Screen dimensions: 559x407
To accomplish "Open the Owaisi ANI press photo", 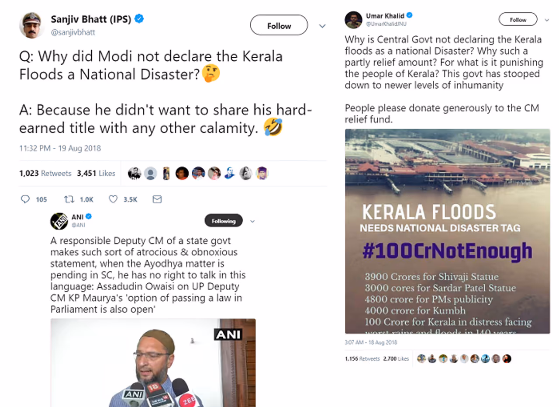I will pos(153,362).
